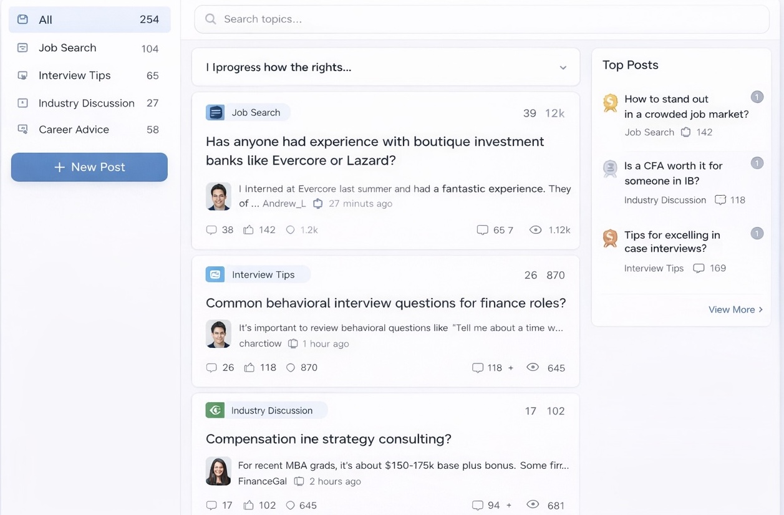Viewport: 784px width, 515px height.
Task: Open Andrew_L's profile picture
Action: [218, 196]
